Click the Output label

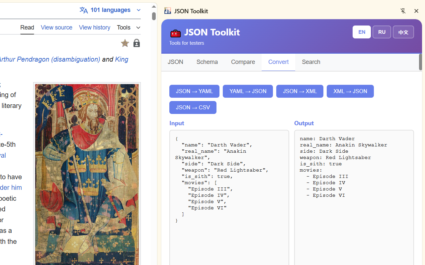coord(304,123)
